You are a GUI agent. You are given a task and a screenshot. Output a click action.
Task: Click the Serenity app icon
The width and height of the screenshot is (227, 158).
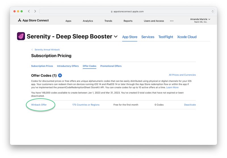[x=21, y=36]
